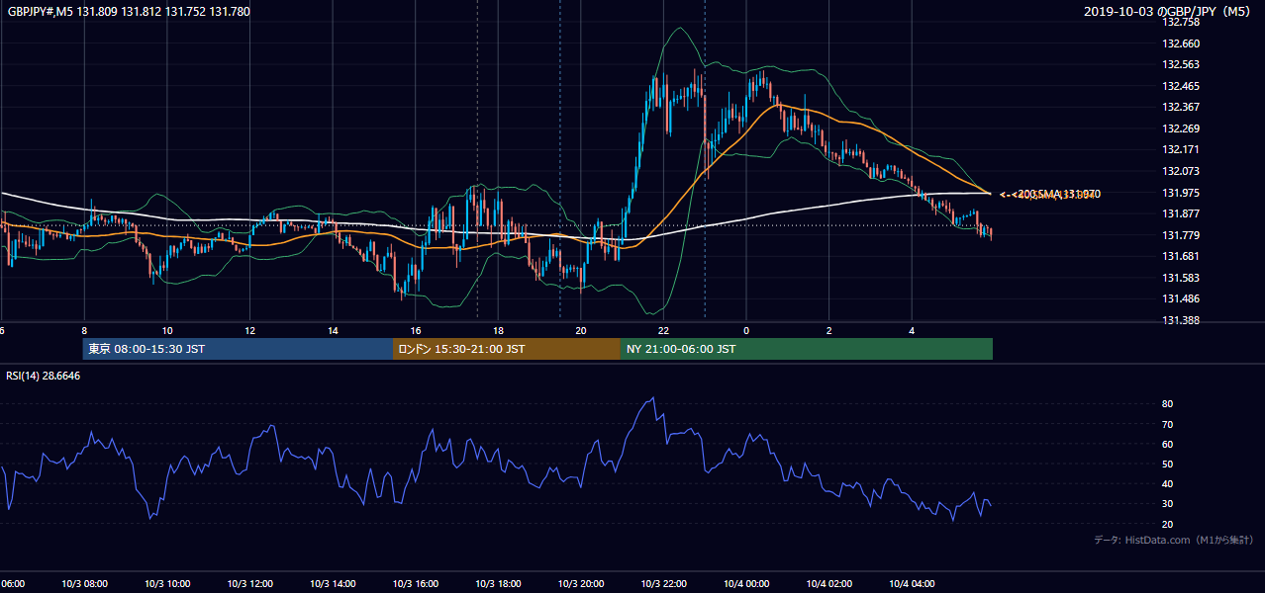The image size is (1265, 593).
Task: Click price axis label 132.758
Action: [x=1180, y=22]
